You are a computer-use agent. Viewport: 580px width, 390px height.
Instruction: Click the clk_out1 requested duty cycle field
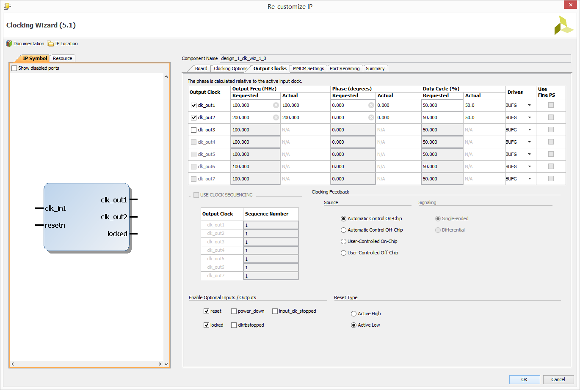(442, 105)
